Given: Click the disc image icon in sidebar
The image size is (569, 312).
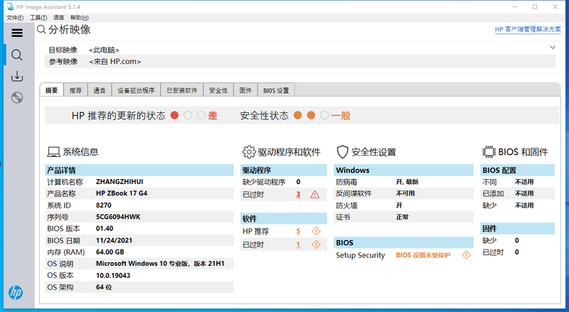Looking at the screenshot, I should click(17, 98).
